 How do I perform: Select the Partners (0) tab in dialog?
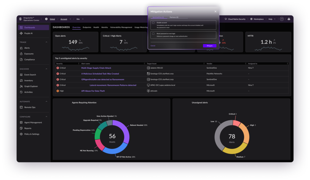tap(174, 17)
